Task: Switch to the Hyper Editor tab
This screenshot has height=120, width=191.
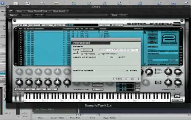Action: tap(110, 118)
